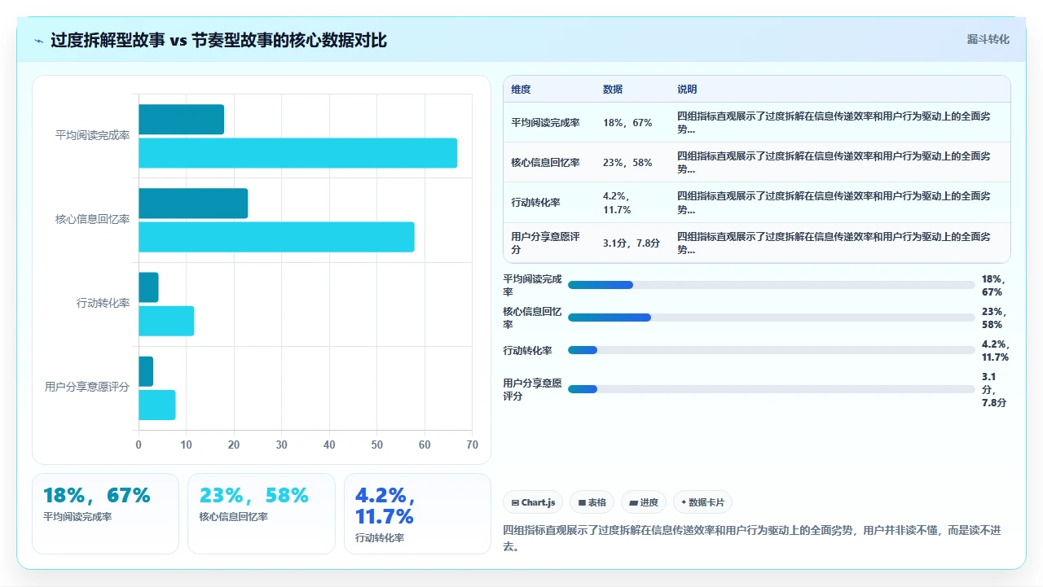Click the 用户分享意愿评分 chart axis label

tap(87, 388)
